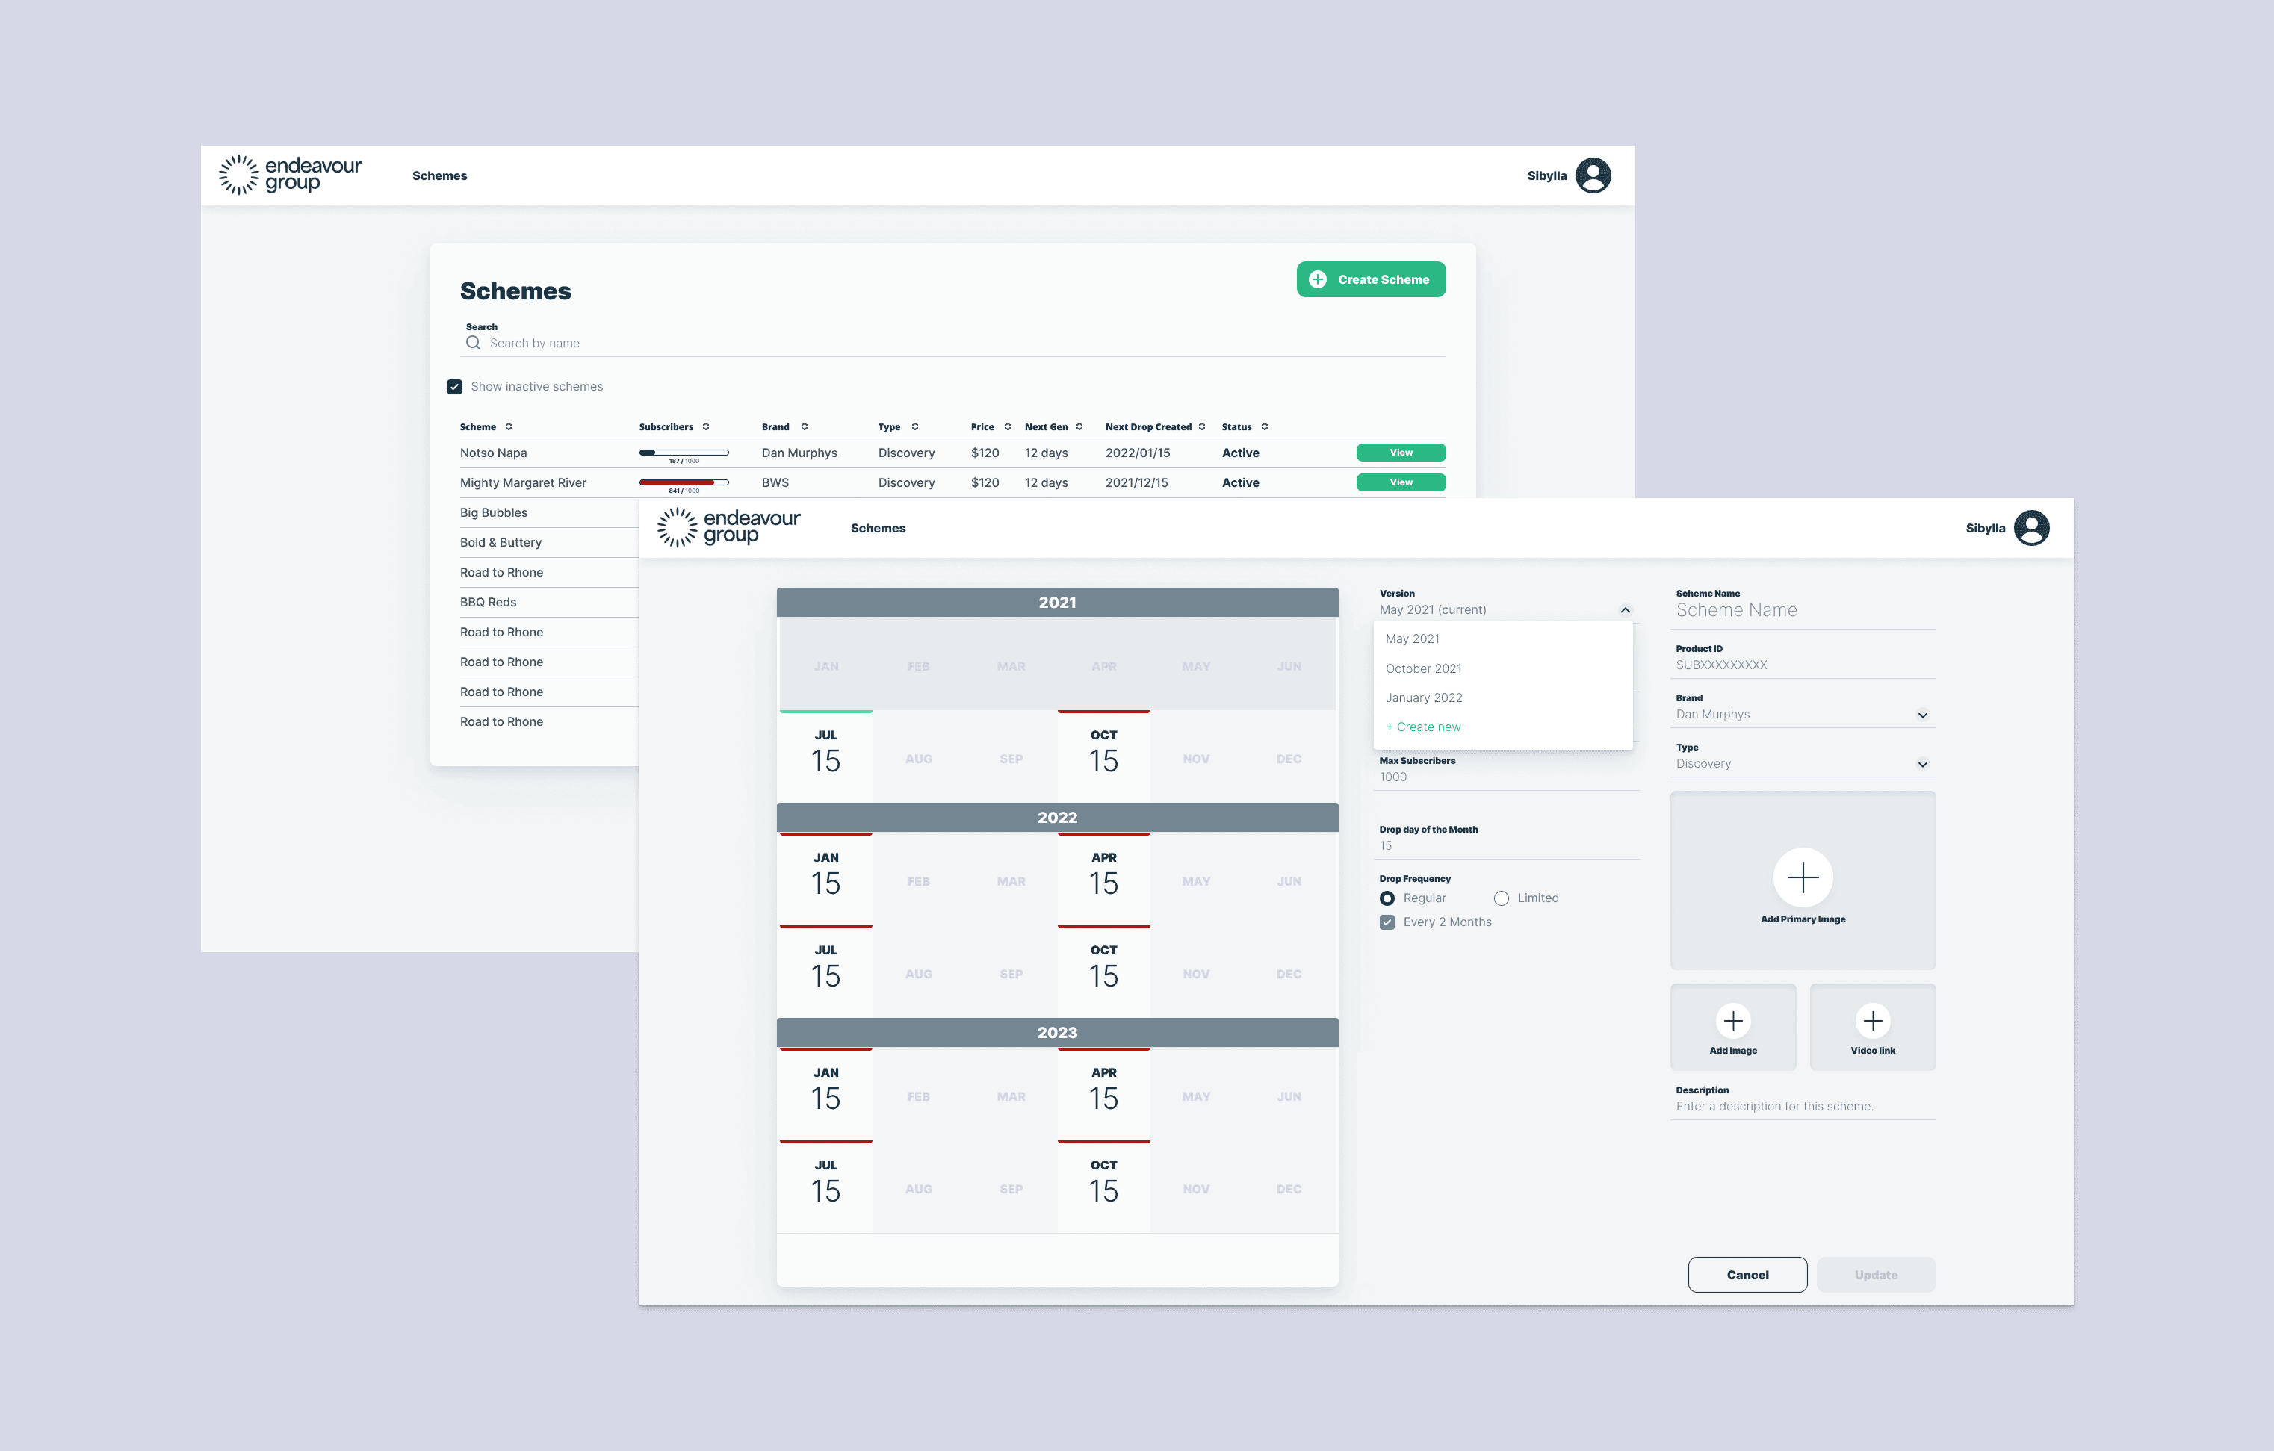Viewport: 2274px width, 1451px height.
Task: Select October 2021 from the version list
Action: click(x=1423, y=668)
